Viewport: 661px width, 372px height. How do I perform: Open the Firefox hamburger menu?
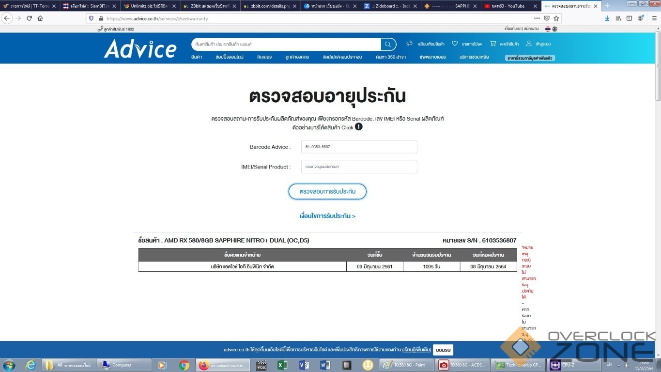pos(652,18)
